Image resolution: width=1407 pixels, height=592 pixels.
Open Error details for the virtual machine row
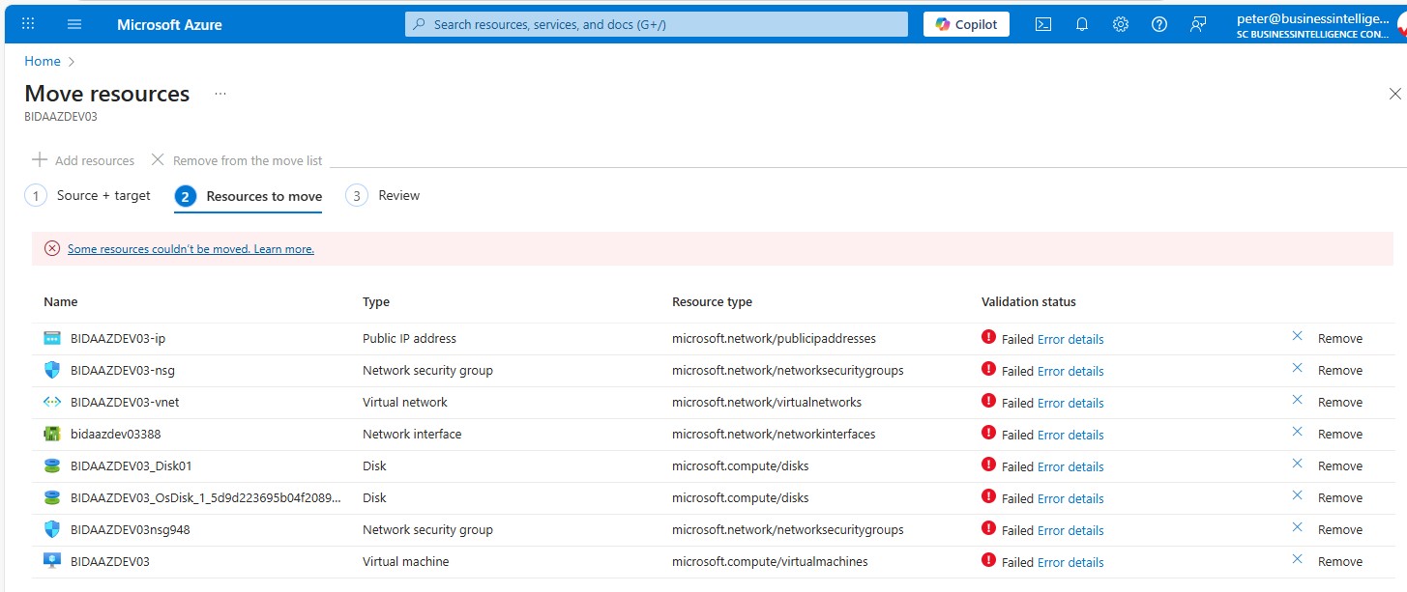1070,562
